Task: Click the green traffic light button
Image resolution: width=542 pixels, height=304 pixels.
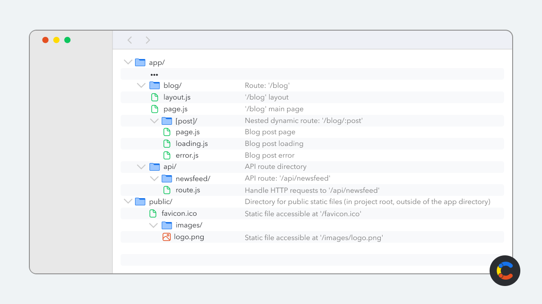Action: pyautogui.click(x=67, y=40)
